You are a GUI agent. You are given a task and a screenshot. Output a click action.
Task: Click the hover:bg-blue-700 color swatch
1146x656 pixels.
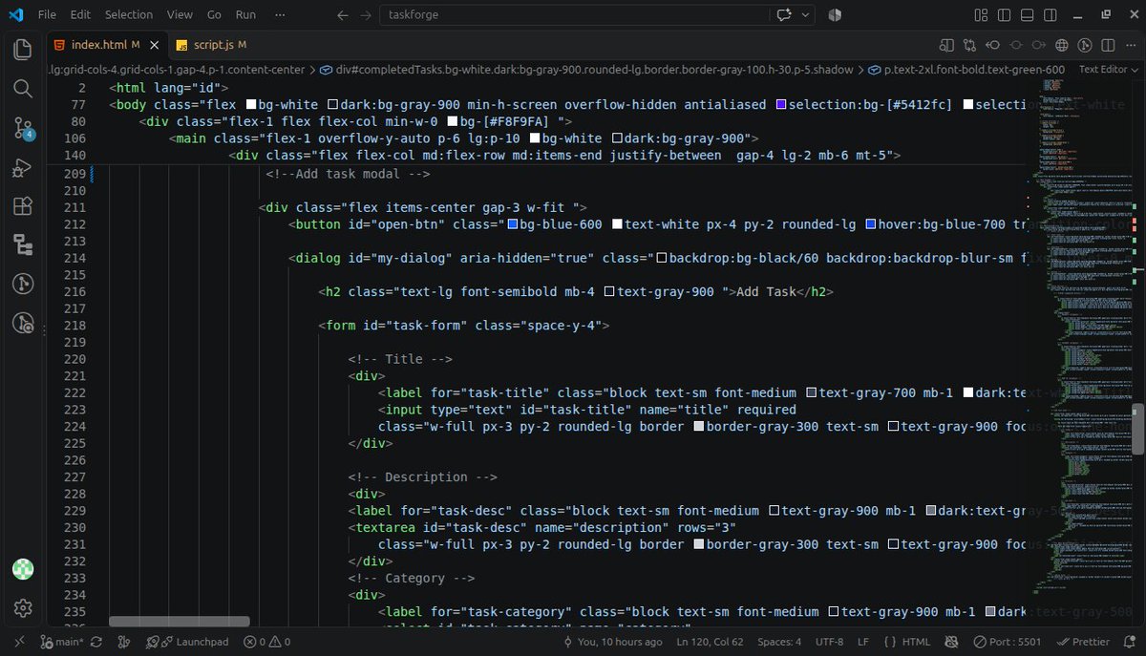point(871,224)
